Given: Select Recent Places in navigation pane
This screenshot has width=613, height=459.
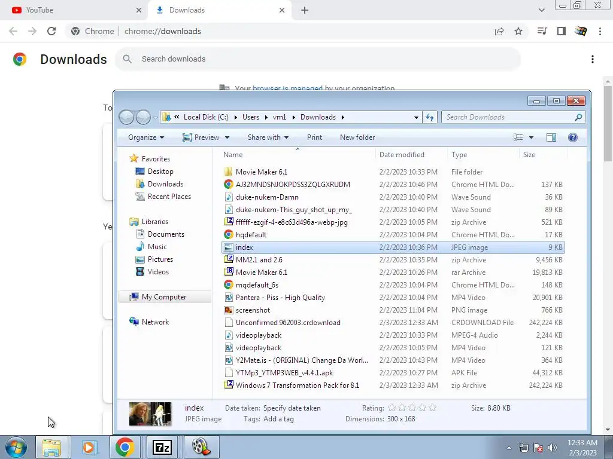Looking at the screenshot, I should [163, 196].
